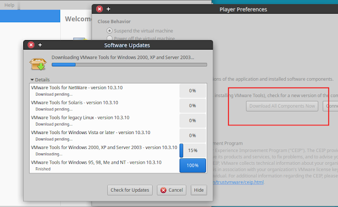
Task: Close the Player Preferences window
Action: click(99, 9)
